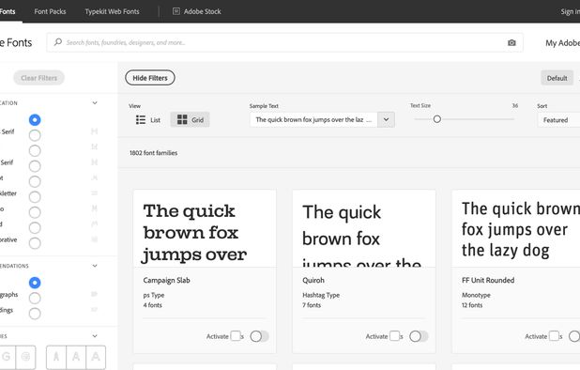Open the Campaign Slab font preview

[x=205, y=228]
